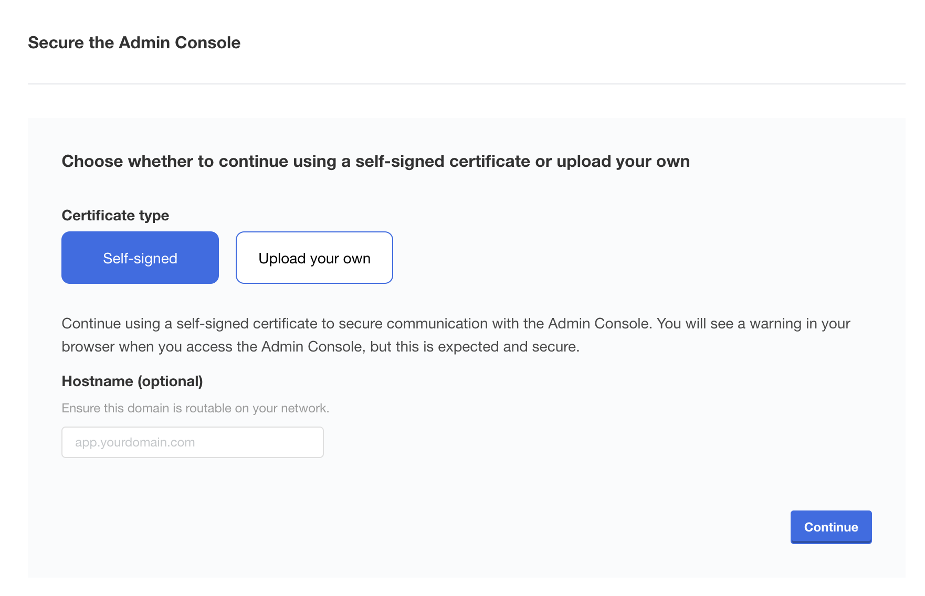Viewport: 925px width, 596px height.
Task: Focus the Hostname input field
Action: tap(193, 442)
